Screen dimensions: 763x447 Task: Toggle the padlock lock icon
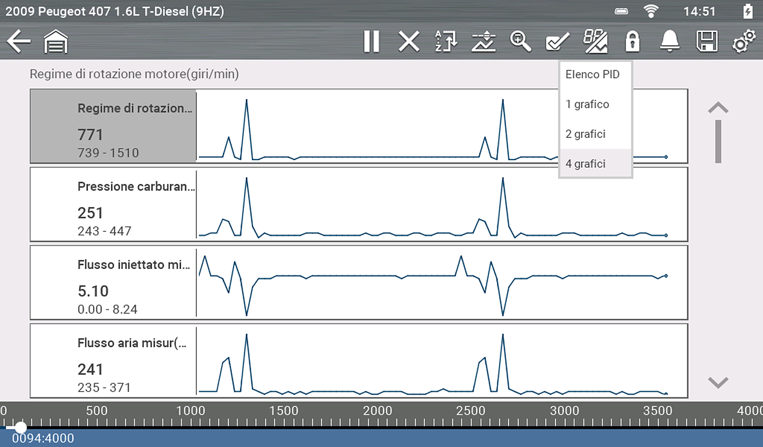click(x=632, y=41)
